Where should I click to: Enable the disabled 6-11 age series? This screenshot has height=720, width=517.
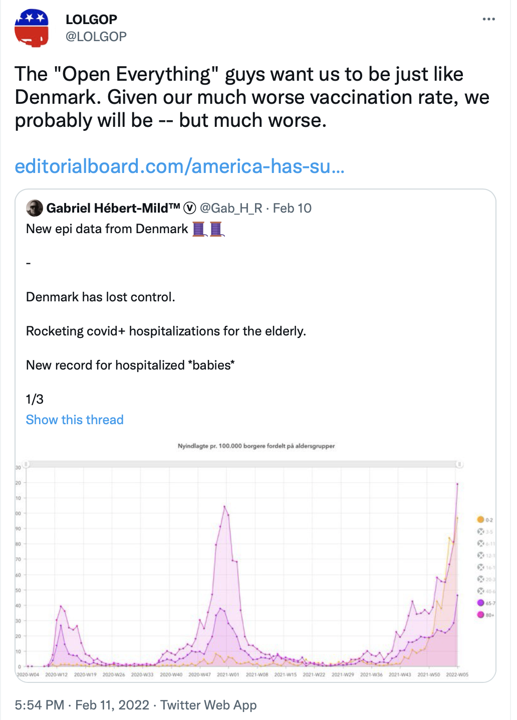[x=481, y=544]
